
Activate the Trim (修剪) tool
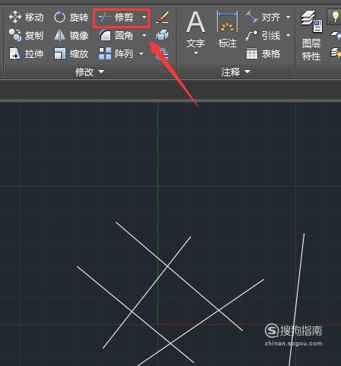point(116,18)
